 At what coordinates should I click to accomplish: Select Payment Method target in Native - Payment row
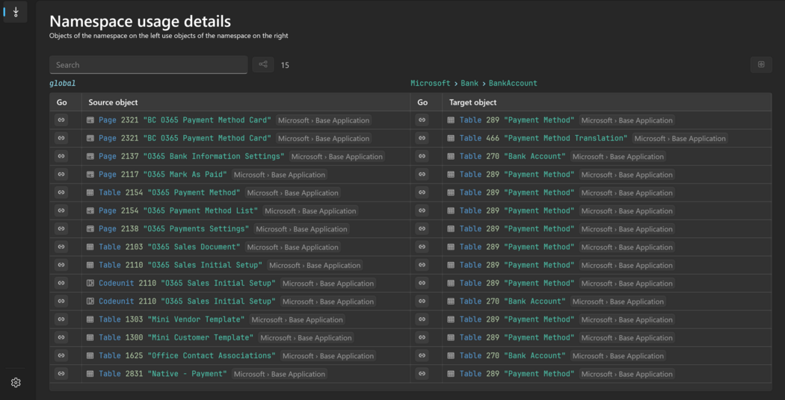coord(517,373)
